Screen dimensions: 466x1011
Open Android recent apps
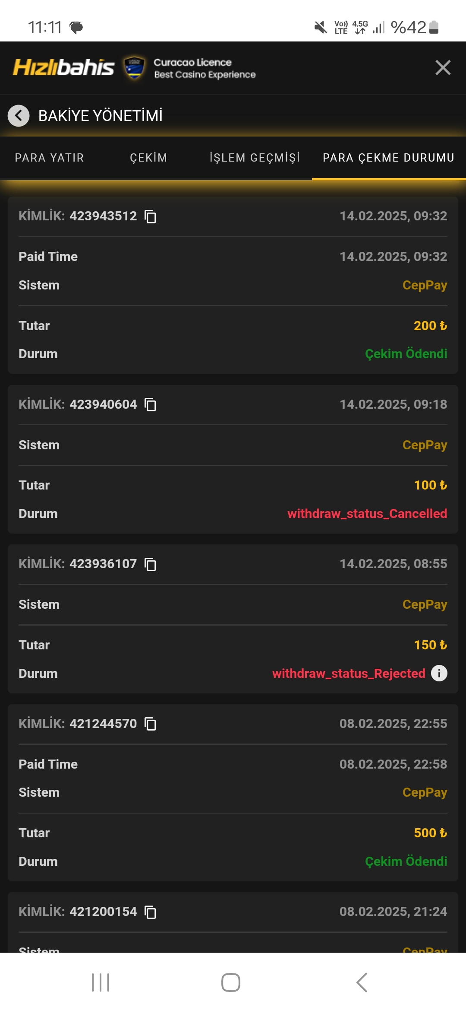(x=101, y=982)
